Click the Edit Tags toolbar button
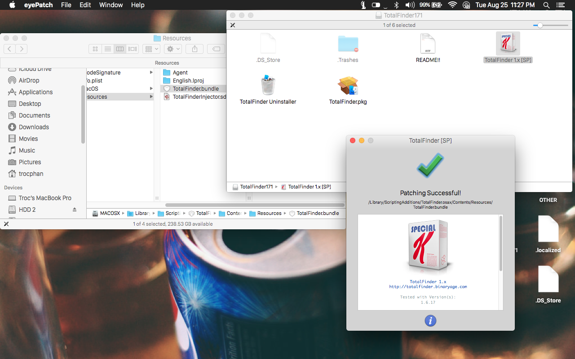The image size is (575, 359). pos(216,49)
